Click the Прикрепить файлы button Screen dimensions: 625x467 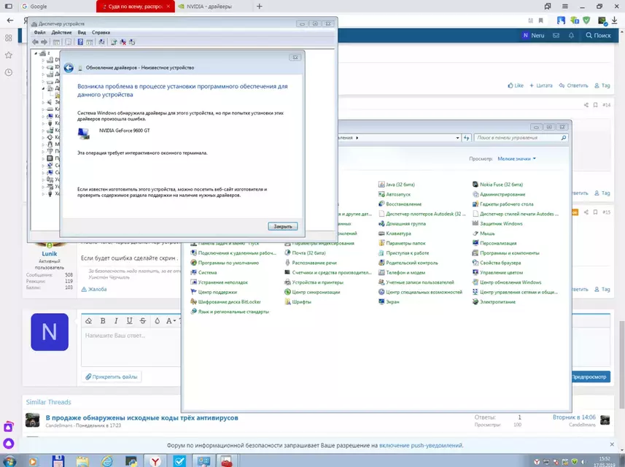(x=111, y=377)
